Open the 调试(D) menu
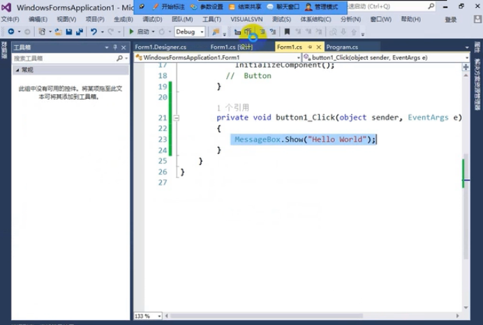Screen dimensions: 483x325 tap(152, 20)
